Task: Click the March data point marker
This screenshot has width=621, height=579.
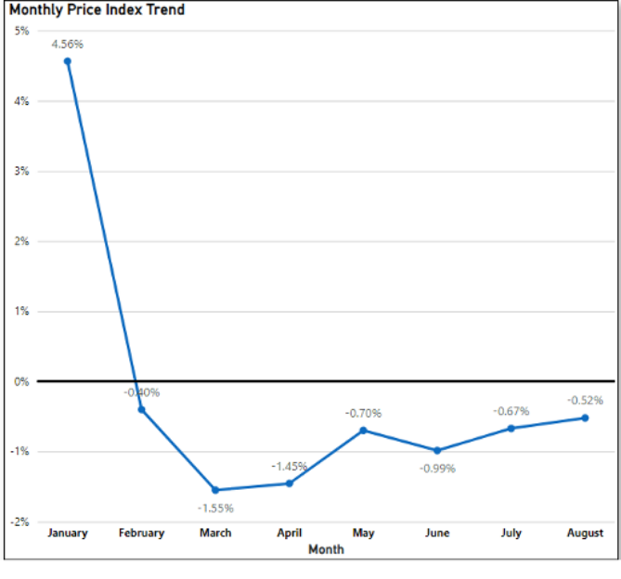Action: (215, 490)
